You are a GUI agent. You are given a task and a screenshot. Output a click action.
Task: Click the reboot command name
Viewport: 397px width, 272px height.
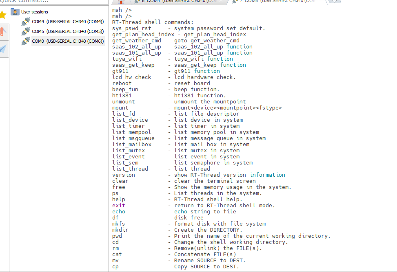(122, 83)
